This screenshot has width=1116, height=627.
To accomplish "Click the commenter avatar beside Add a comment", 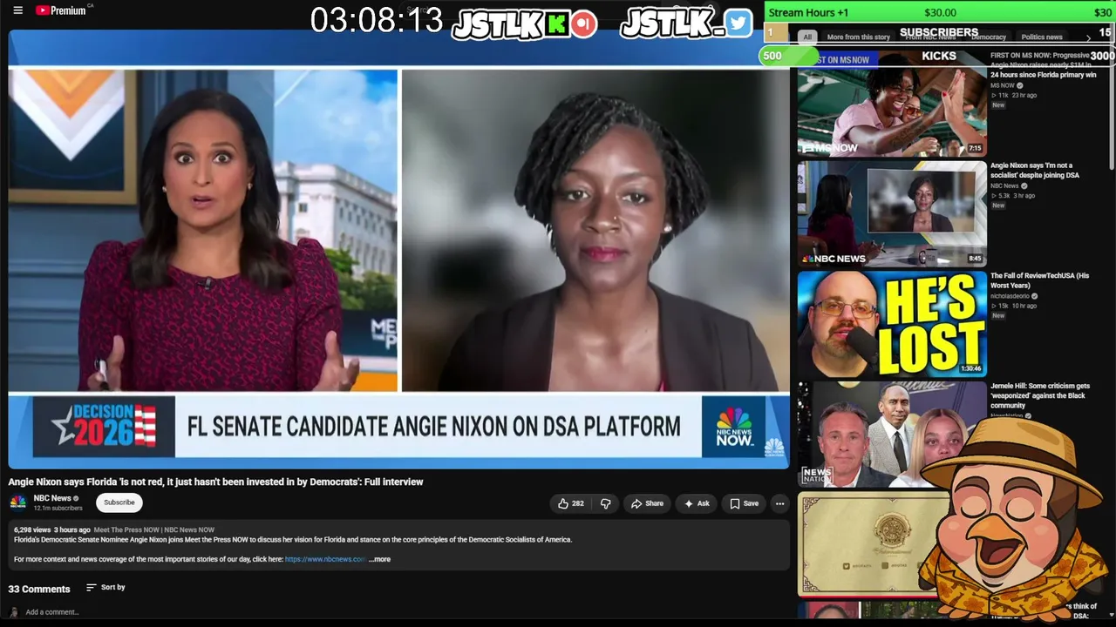I will tap(13, 612).
